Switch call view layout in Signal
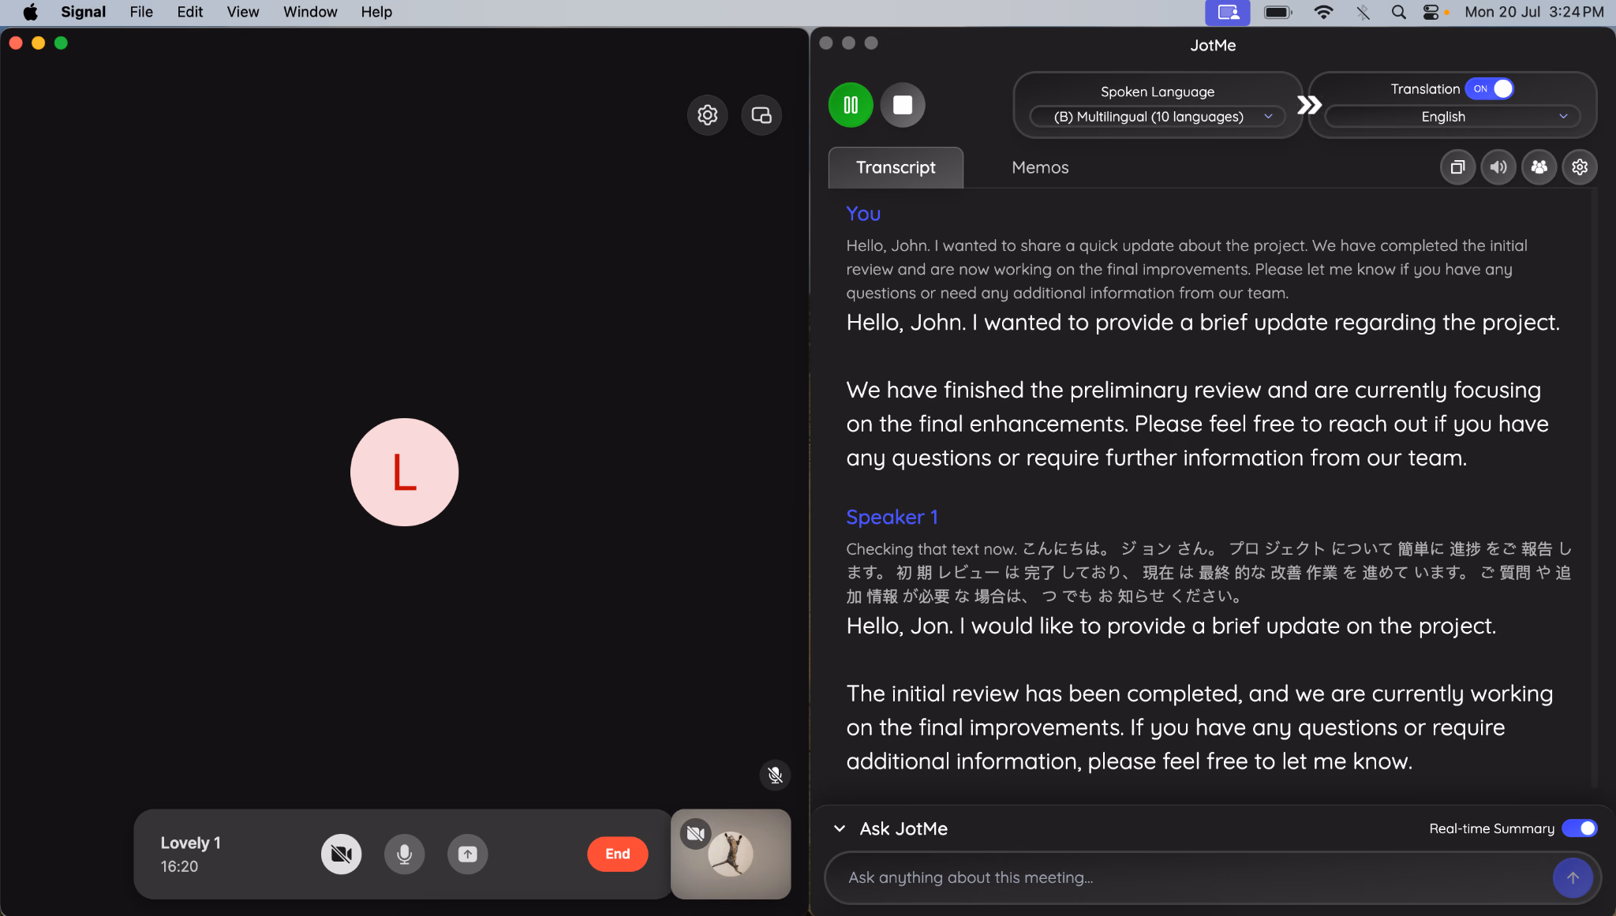This screenshot has height=916, width=1616. pos(761,115)
